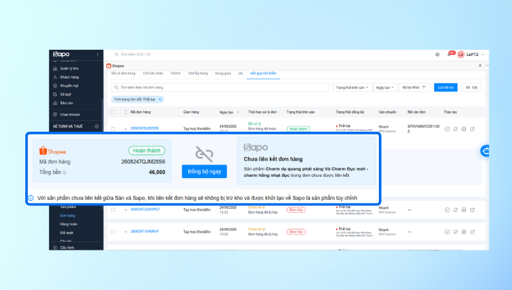The width and height of the screenshot is (512, 290).
Task: Click the help question mark icon
Action: click(x=437, y=55)
